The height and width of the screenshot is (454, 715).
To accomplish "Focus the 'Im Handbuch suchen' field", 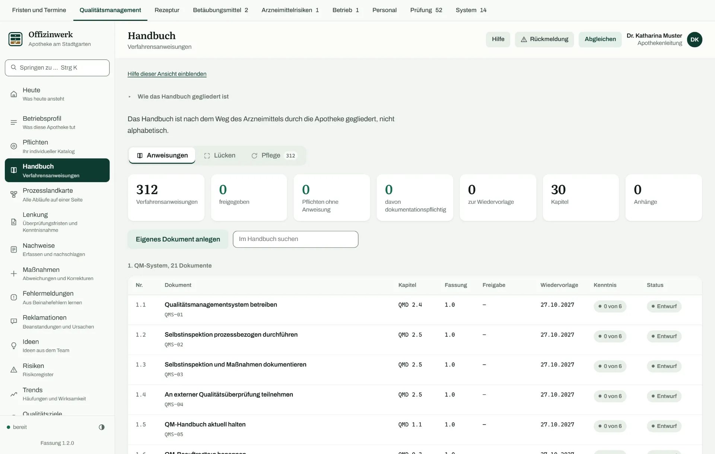I will click(x=295, y=239).
